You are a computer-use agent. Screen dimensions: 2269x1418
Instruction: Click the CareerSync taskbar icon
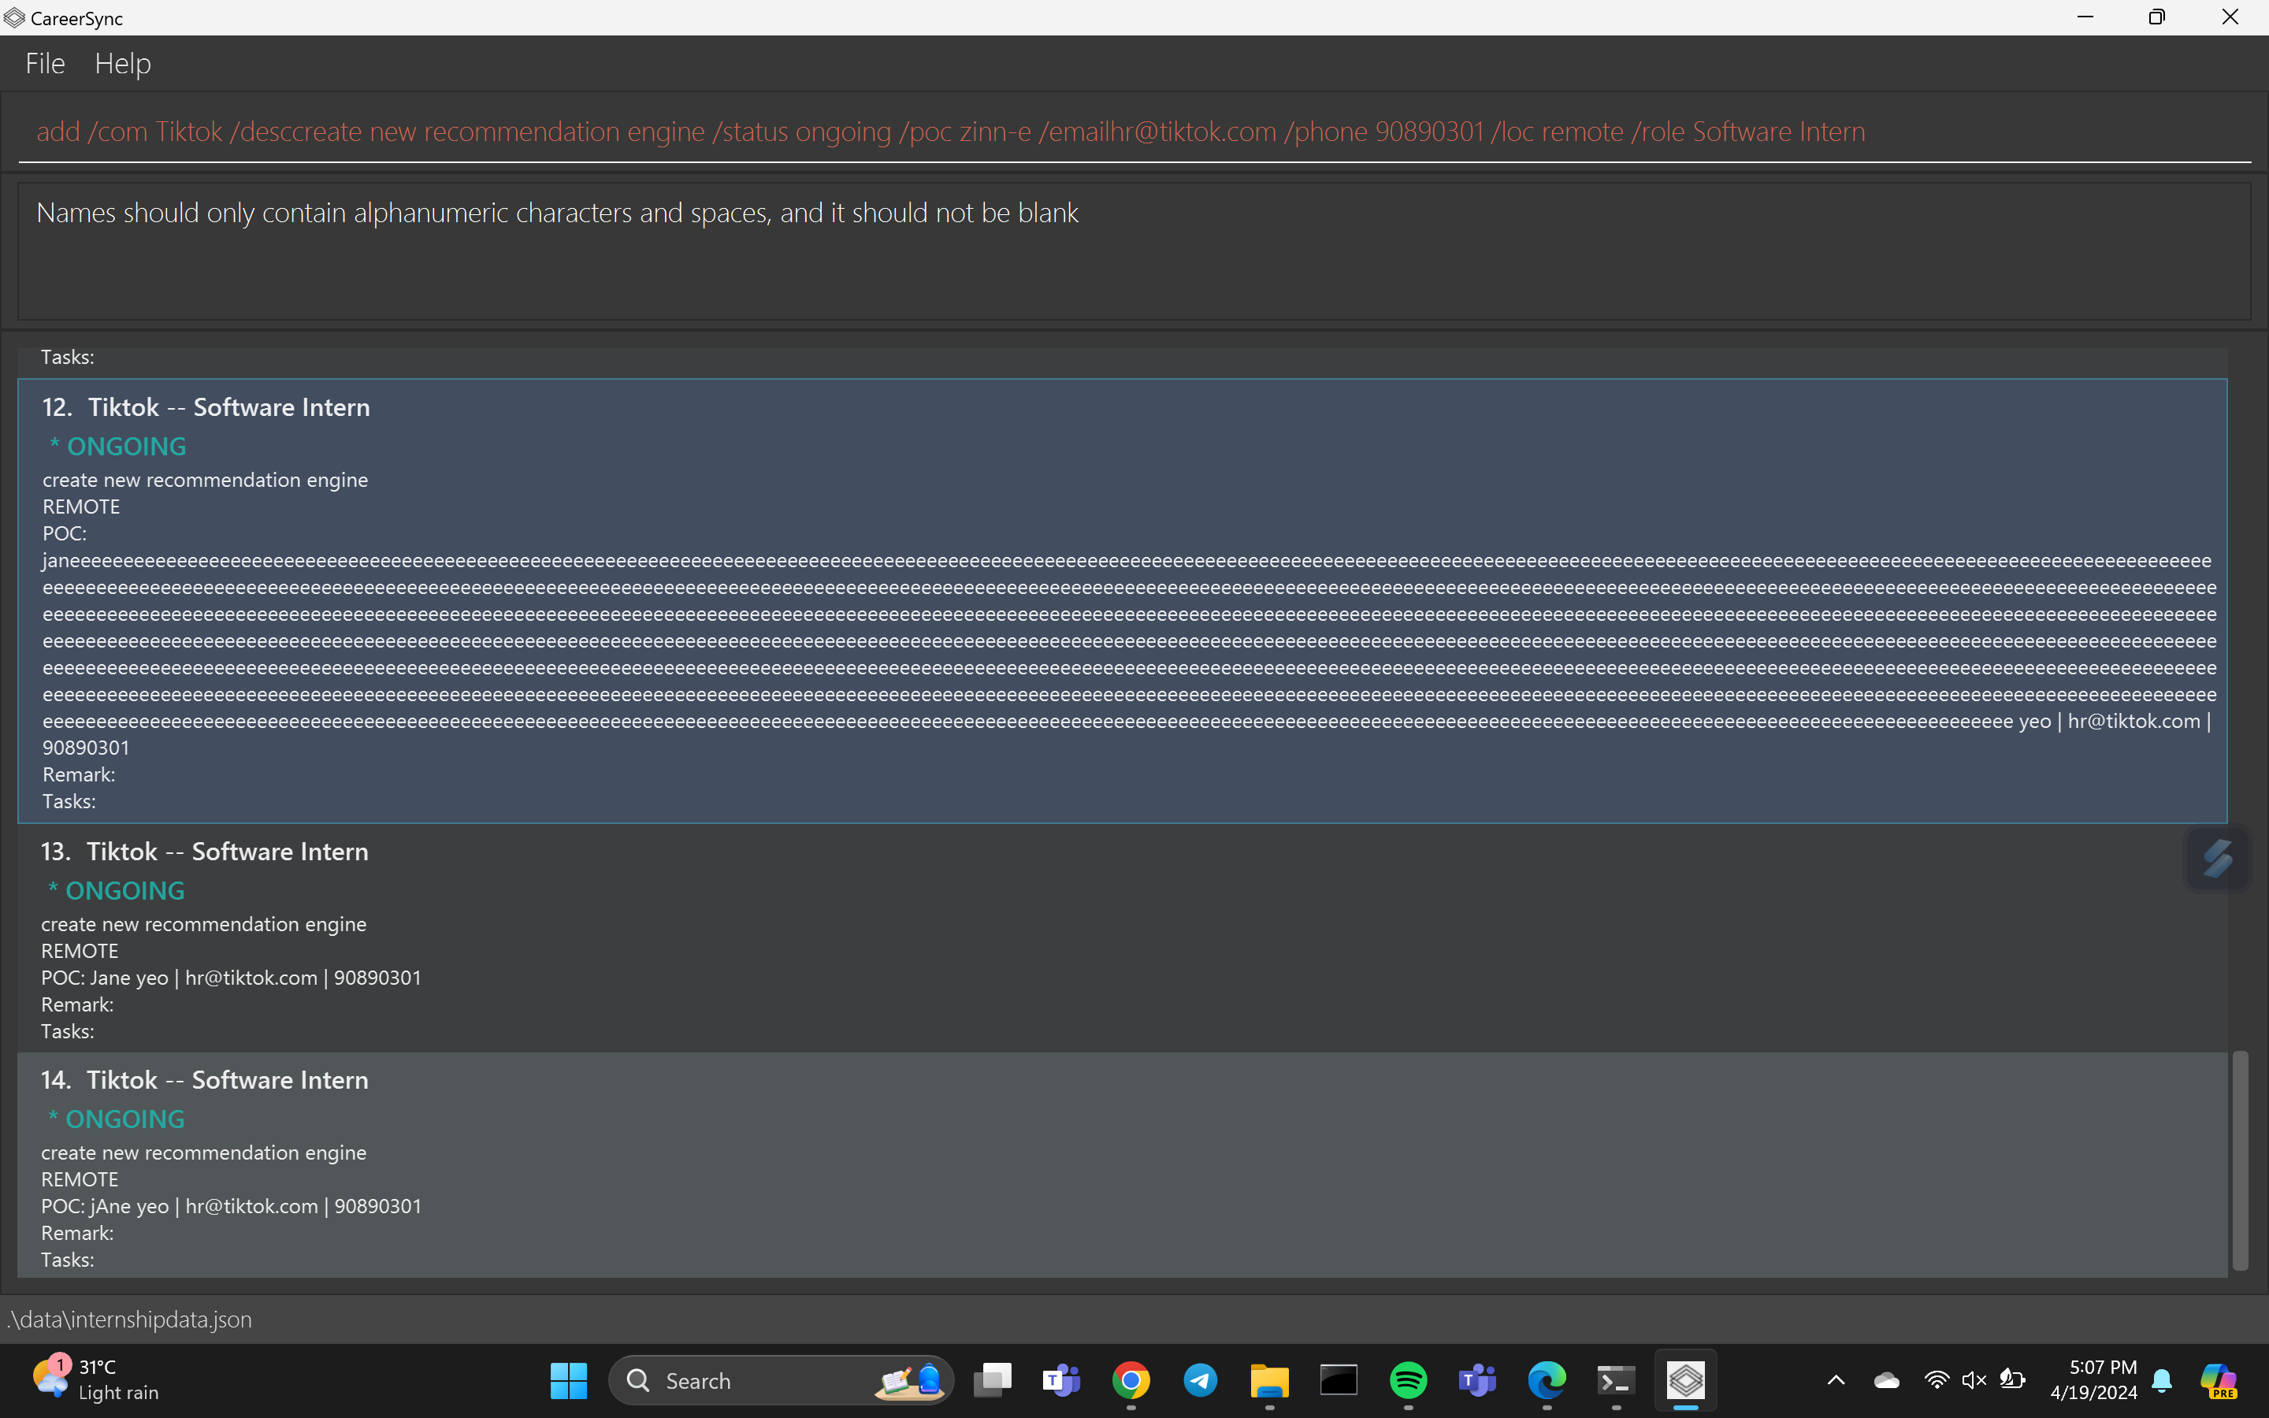pyautogui.click(x=1685, y=1380)
